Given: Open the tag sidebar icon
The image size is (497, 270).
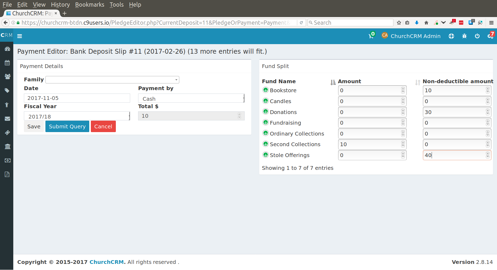Looking at the screenshot, I should pos(7,91).
